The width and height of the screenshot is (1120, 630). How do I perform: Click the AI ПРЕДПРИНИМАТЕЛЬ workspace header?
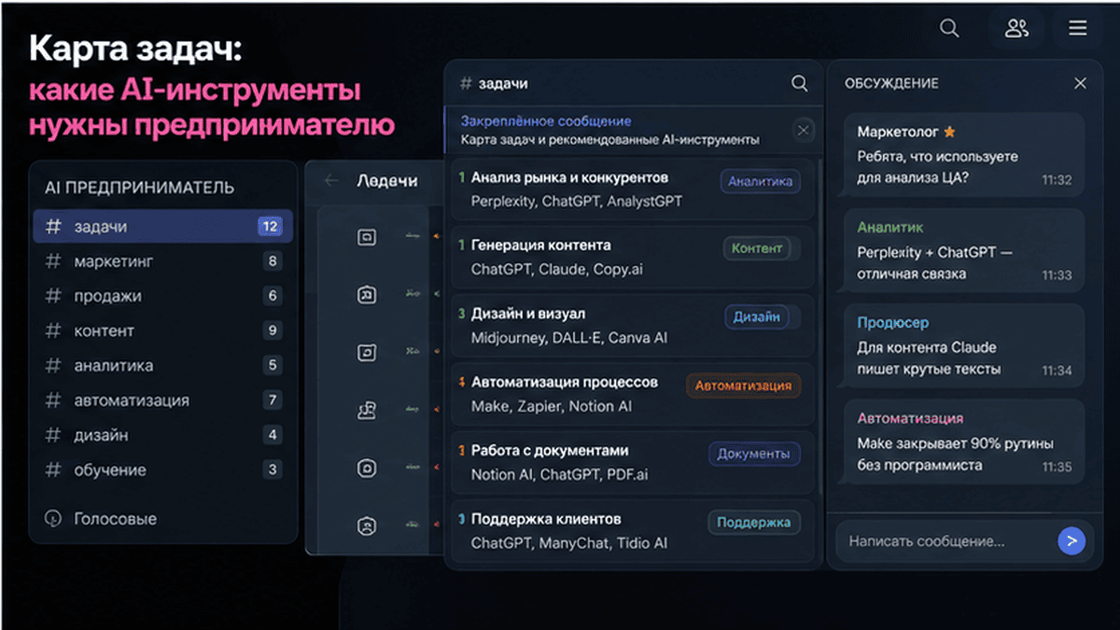139,188
